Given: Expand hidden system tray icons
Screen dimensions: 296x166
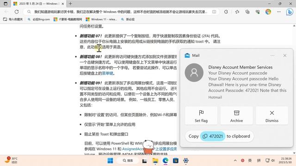Looking at the screenshot, I should 235,160.
